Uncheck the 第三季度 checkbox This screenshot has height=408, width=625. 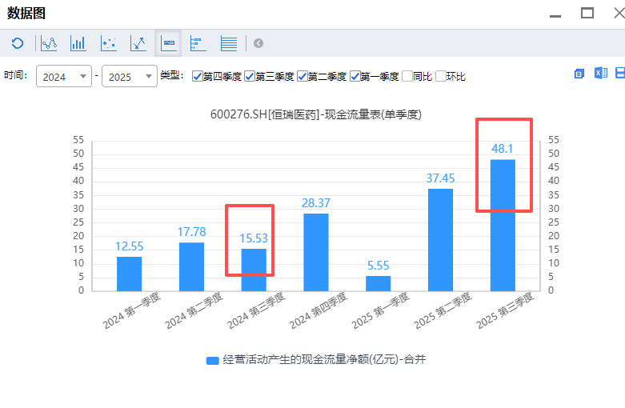(x=250, y=76)
